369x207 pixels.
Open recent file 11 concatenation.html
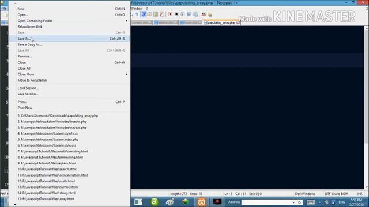click(69, 175)
